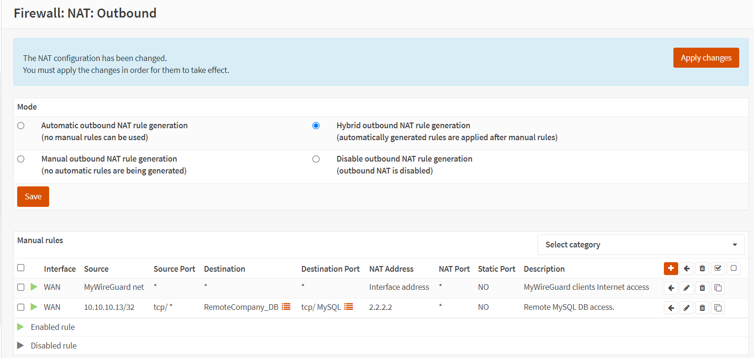
Task: Click the Destination Port column header
Action: 331,269
